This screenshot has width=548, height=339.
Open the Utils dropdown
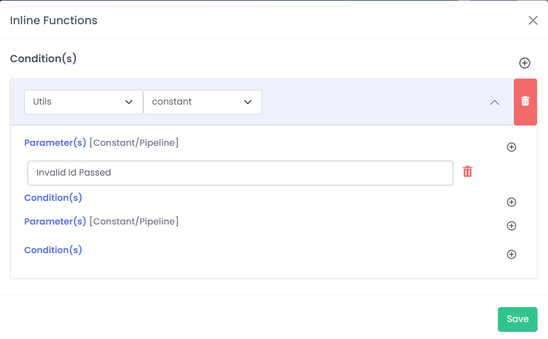click(x=84, y=102)
